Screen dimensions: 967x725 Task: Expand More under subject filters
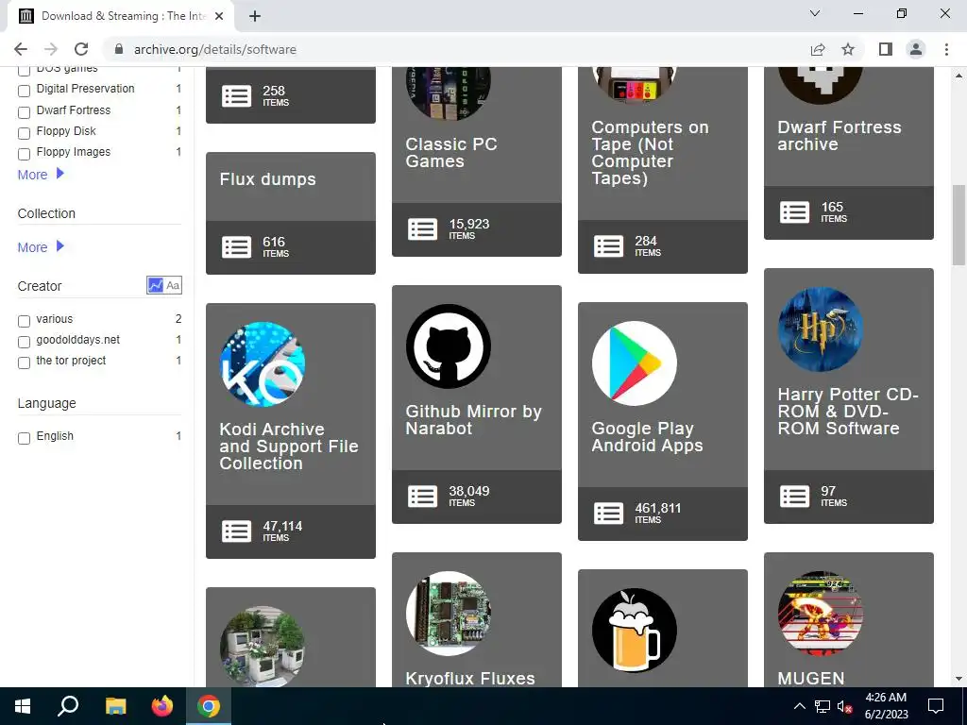(41, 175)
